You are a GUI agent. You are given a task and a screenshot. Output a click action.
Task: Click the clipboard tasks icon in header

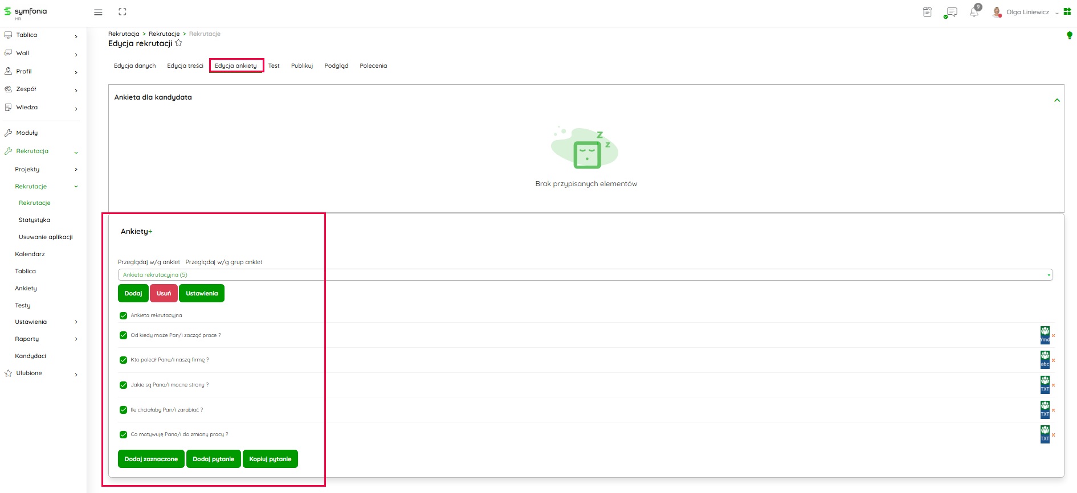pos(927,12)
